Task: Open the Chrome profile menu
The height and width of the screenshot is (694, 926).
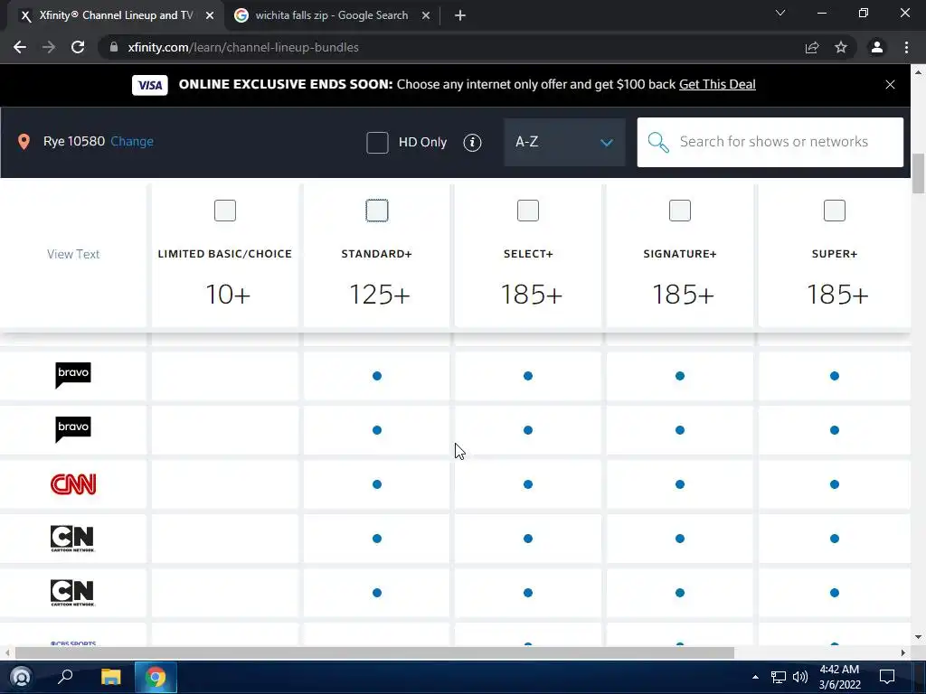Action: 877,47
